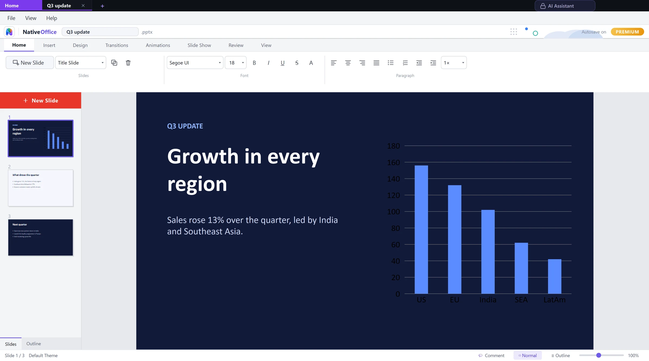
Task: Apply numbered list
Action: coord(405,63)
